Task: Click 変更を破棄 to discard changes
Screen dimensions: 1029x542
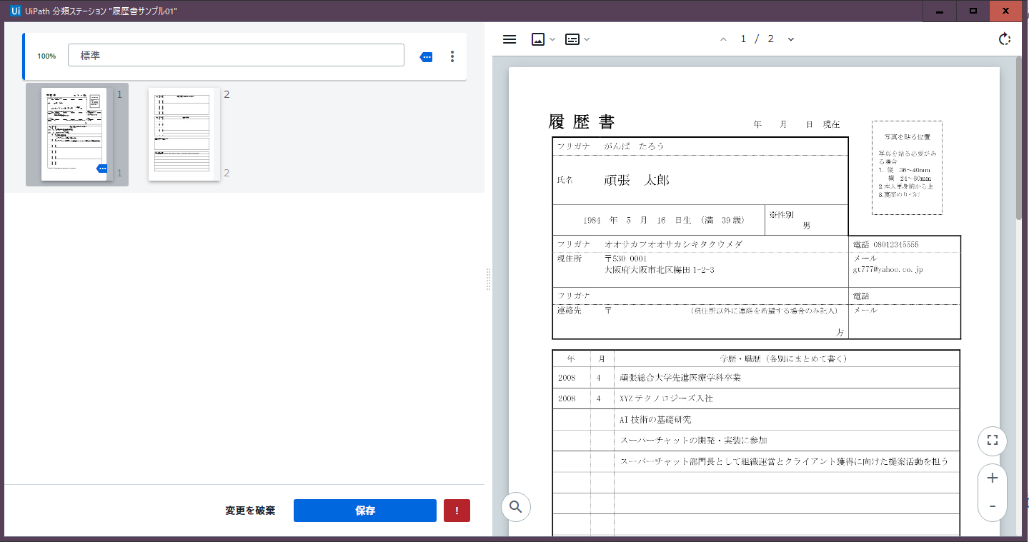Action: tap(250, 511)
